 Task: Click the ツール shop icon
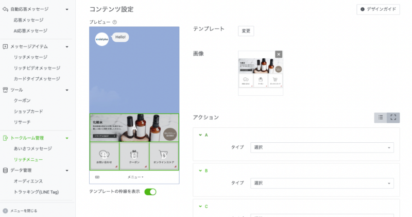5,90
